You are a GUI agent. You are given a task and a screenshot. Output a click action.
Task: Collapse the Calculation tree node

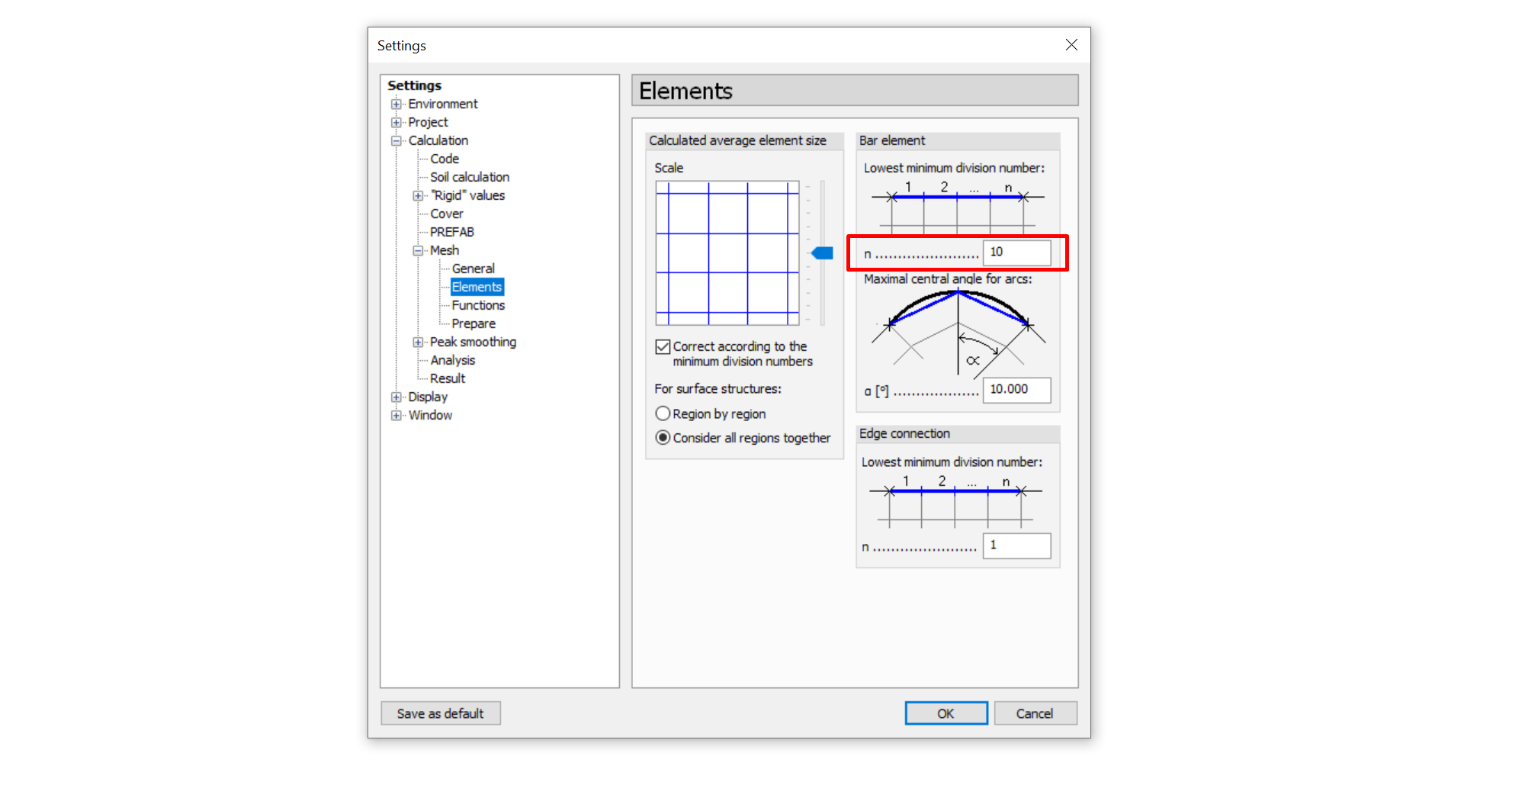click(x=396, y=141)
